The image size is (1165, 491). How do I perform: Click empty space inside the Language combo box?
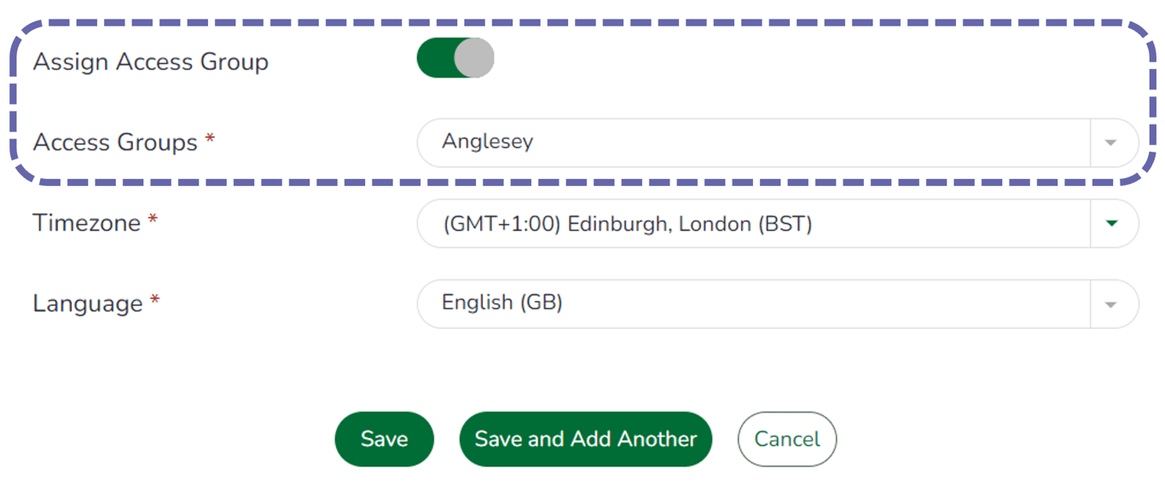(x=810, y=304)
